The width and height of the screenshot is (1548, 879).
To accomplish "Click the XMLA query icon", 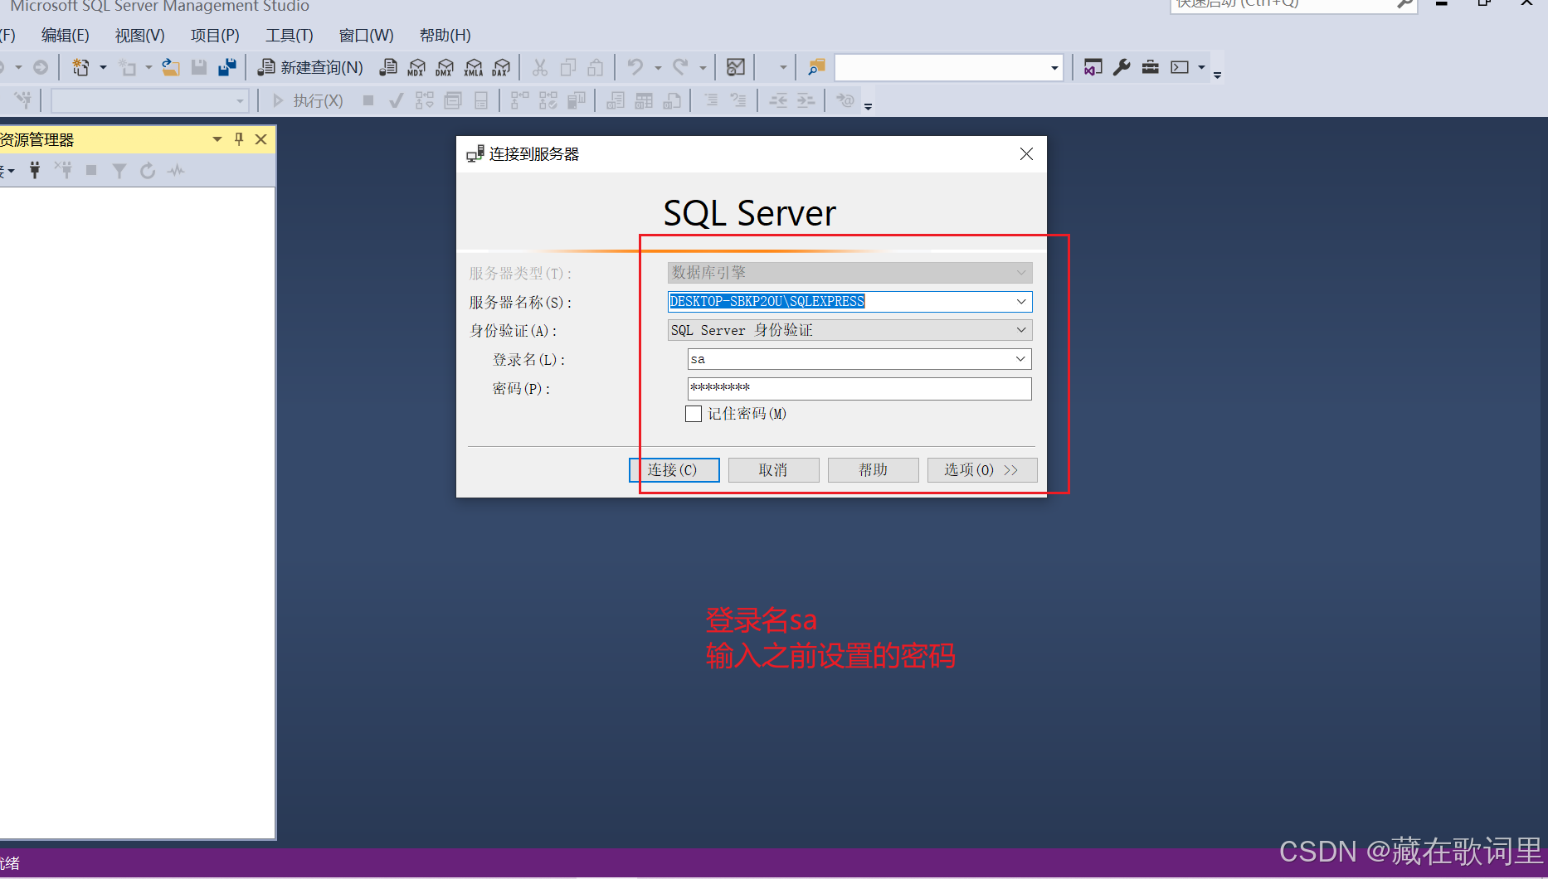I will (x=474, y=67).
